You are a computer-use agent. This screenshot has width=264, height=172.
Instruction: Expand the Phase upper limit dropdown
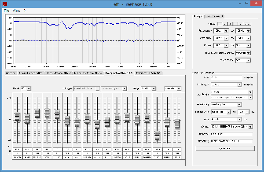coord(248,46)
